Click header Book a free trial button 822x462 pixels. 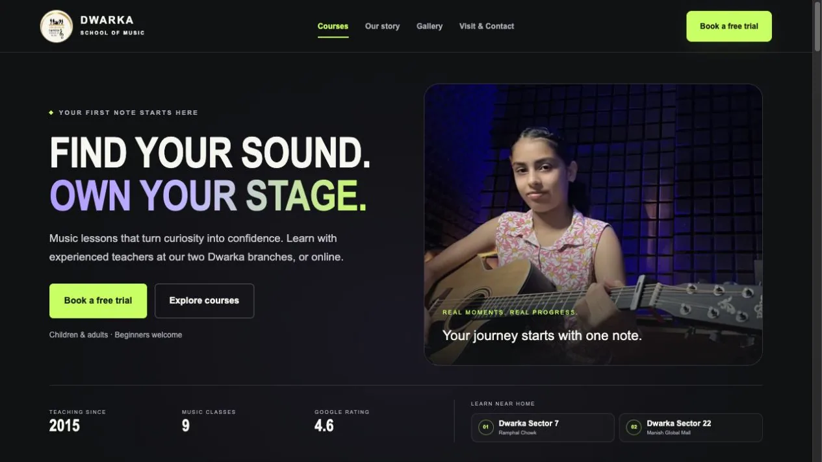(x=729, y=27)
